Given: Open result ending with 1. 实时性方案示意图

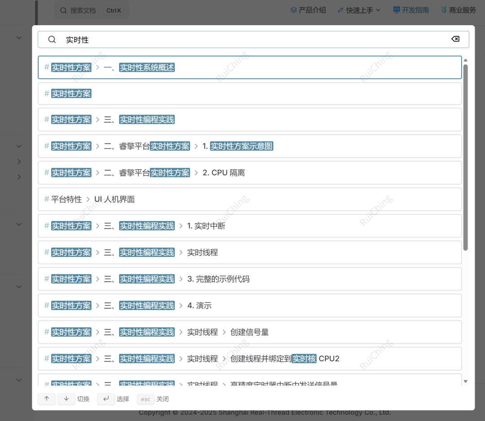Looking at the screenshot, I should tap(250, 146).
